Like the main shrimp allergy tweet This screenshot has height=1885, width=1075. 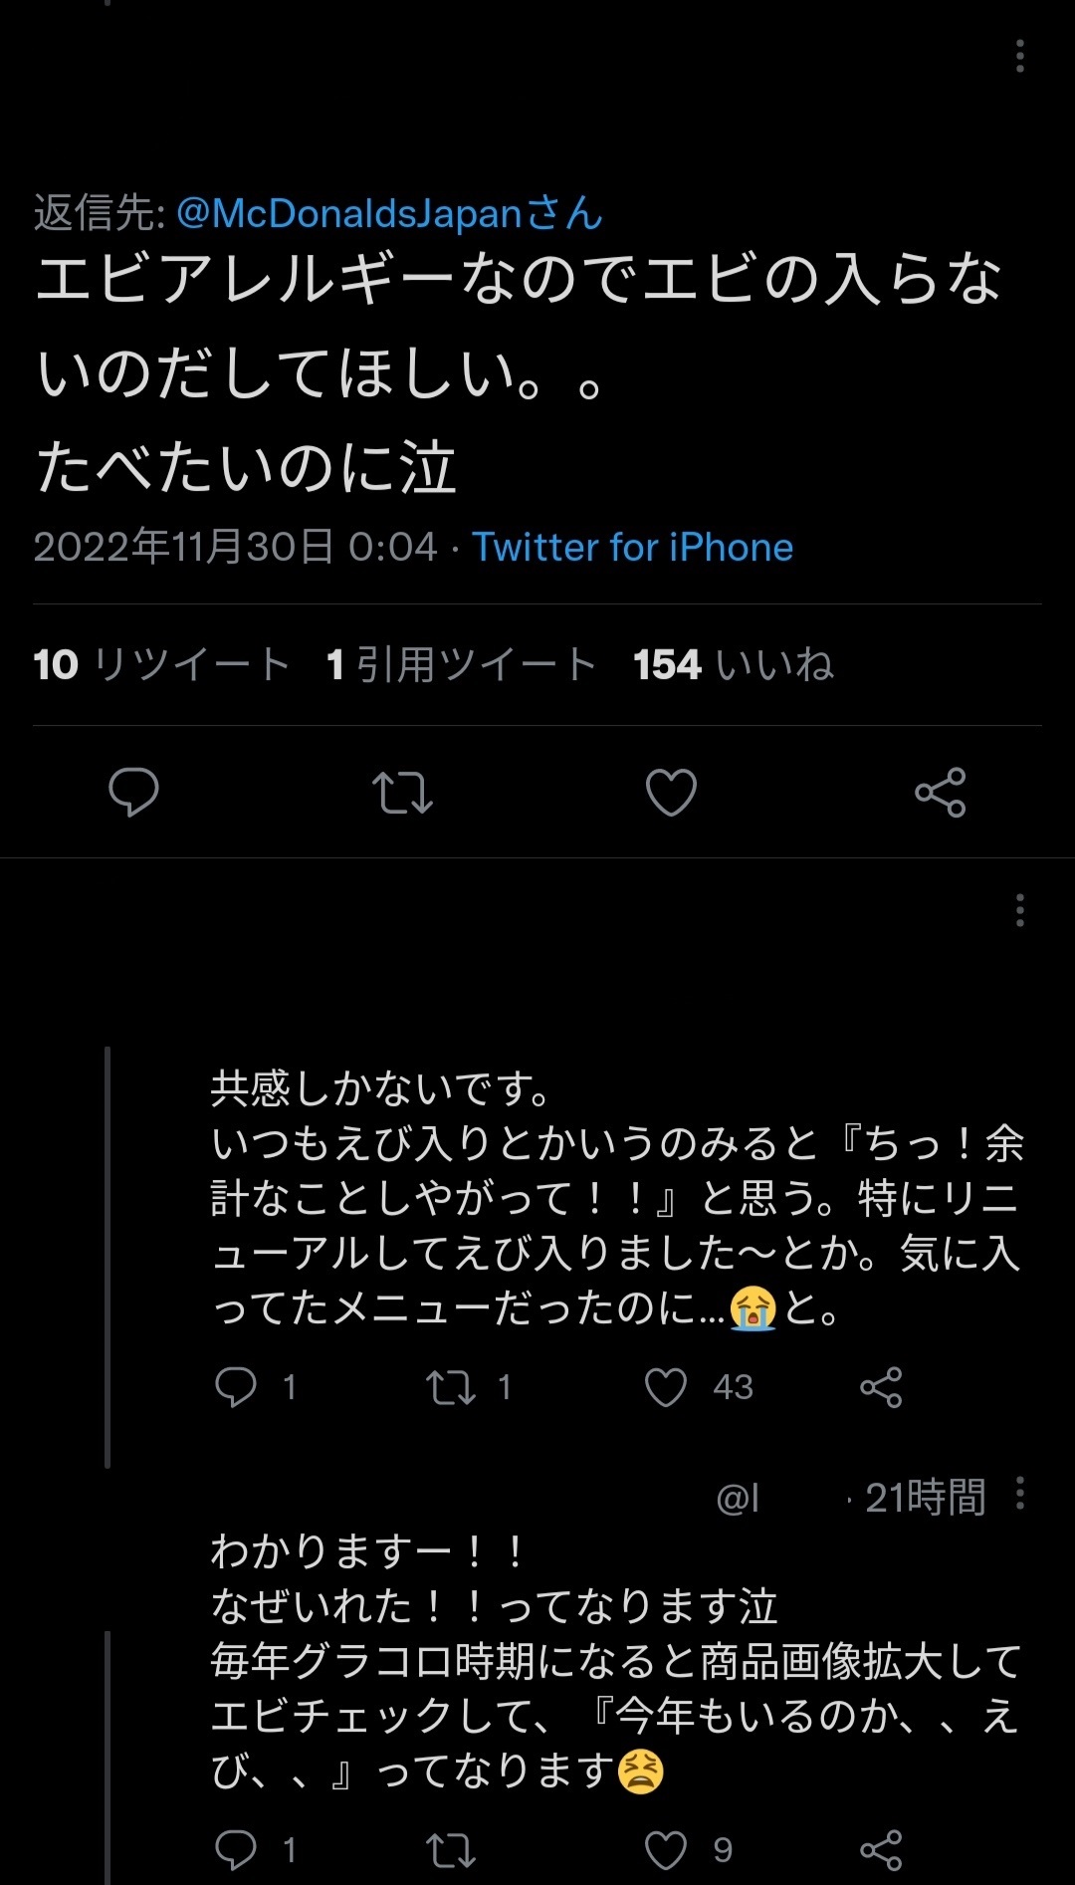(x=671, y=793)
